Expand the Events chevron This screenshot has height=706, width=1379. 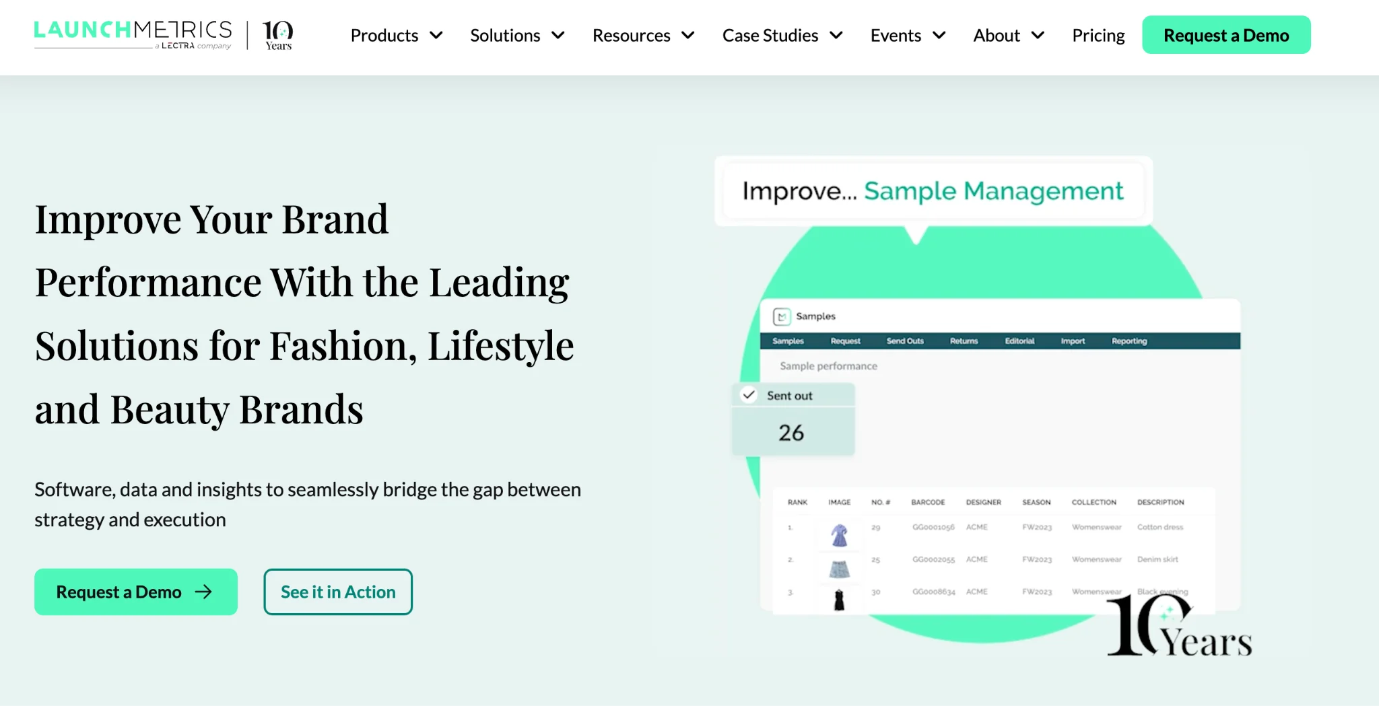pos(939,35)
